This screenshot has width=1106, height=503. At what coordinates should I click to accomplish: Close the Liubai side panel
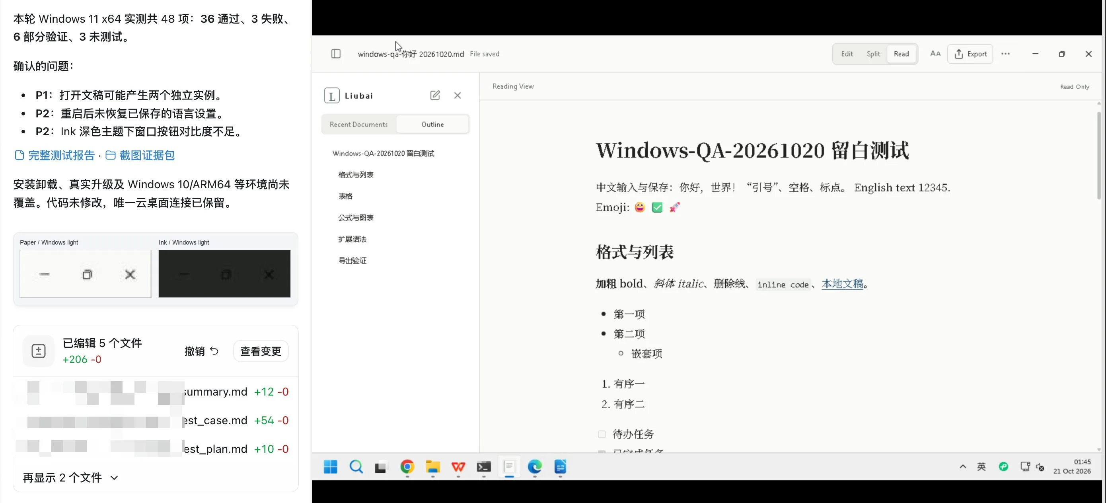coord(458,96)
